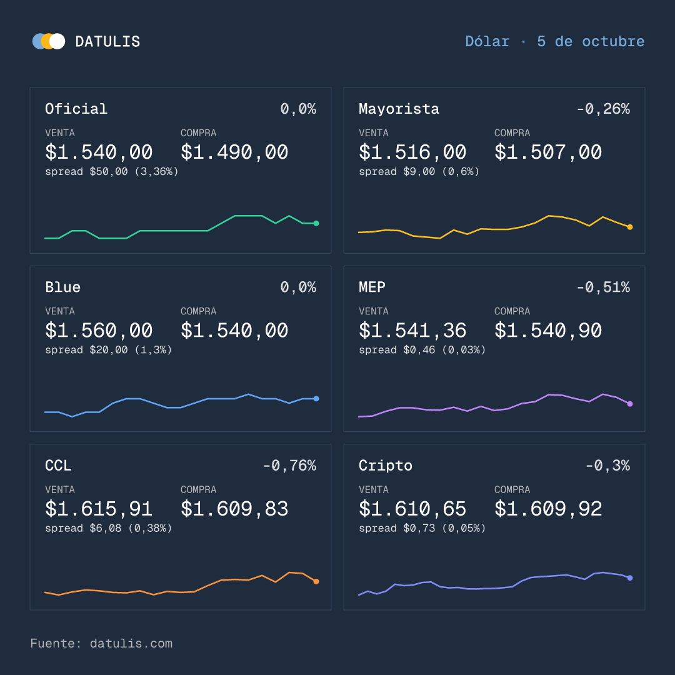Click the yellow Mayorista sparkline chart
The image size is (675, 675).
pyautogui.click(x=494, y=227)
